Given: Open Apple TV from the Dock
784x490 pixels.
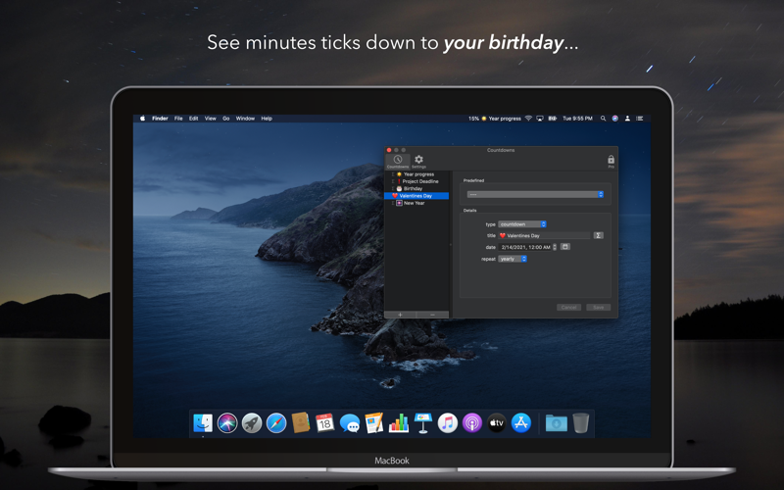Looking at the screenshot, I should 497,423.
